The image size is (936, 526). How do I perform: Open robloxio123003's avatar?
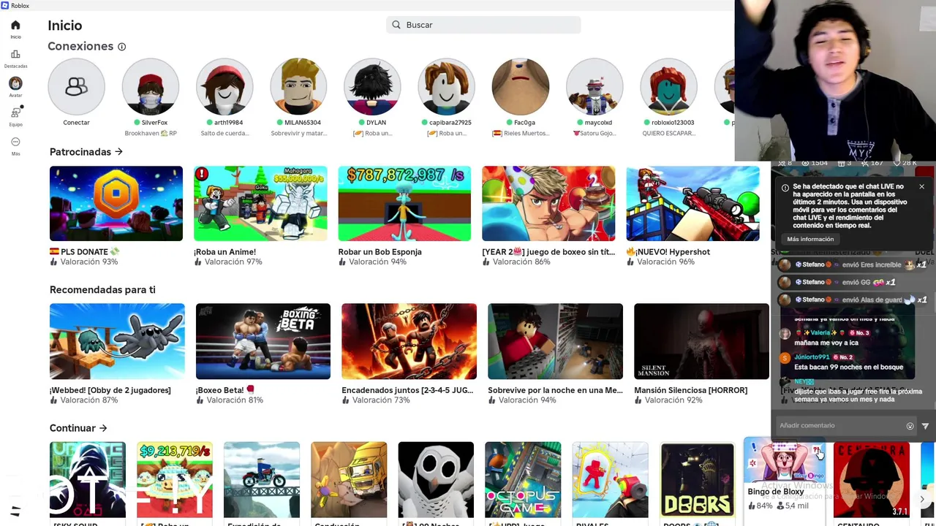point(668,87)
